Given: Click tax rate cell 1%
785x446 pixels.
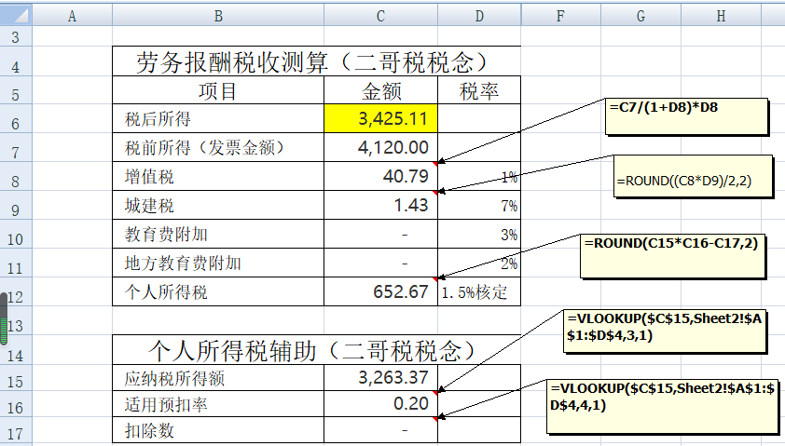Looking at the screenshot, I should (x=479, y=176).
